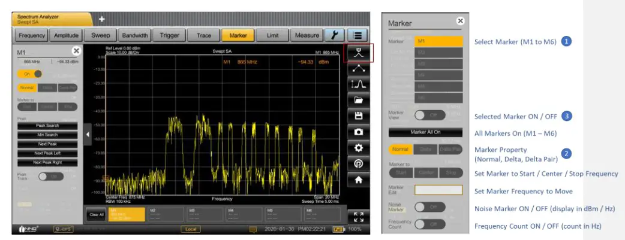Click the Marker Edit input field

pos(438,190)
